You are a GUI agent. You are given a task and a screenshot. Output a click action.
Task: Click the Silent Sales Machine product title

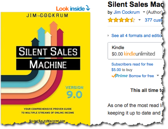click(135, 4)
